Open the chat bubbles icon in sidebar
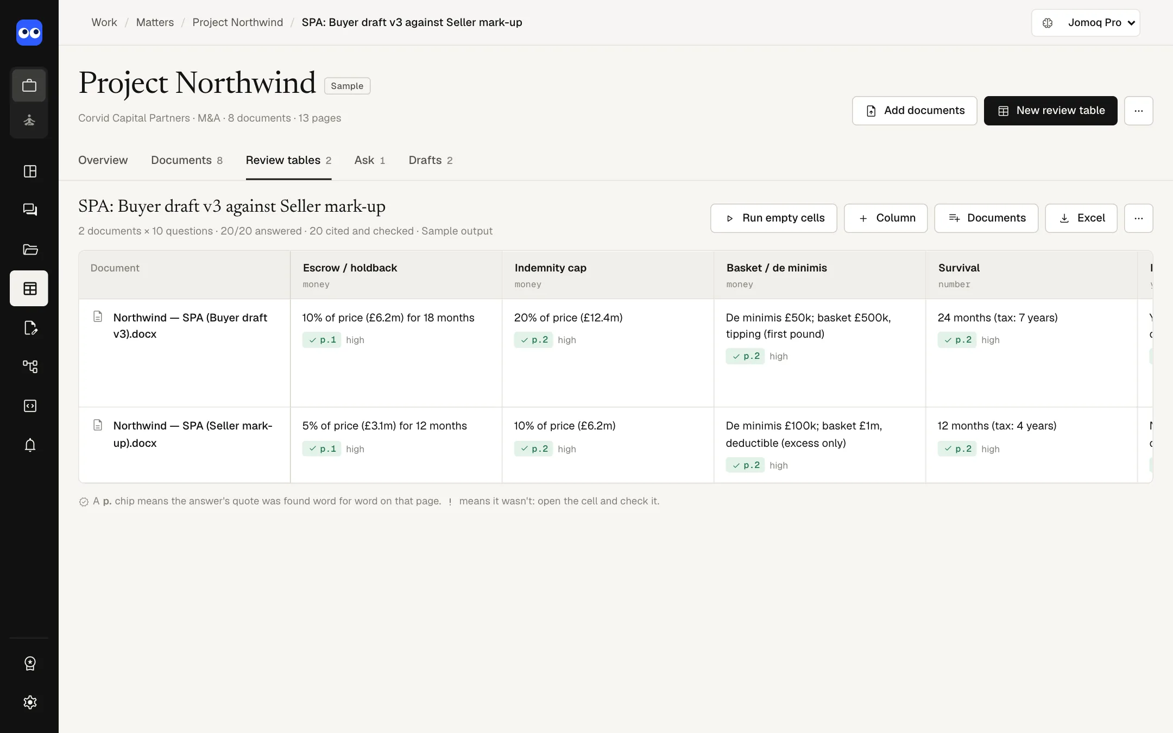Image resolution: width=1173 pixels, height=733 pixels. coord(30,210)
